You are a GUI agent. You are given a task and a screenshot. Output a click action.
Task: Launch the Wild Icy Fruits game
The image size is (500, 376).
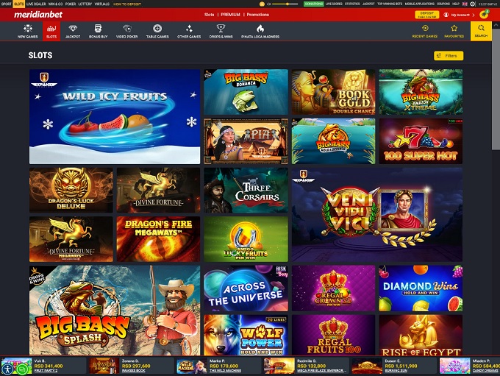coord(115,116)
